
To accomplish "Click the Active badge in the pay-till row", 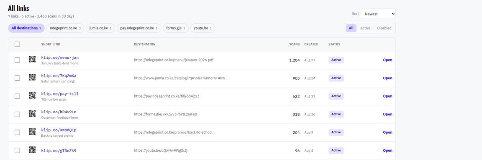I will [336, 96].
